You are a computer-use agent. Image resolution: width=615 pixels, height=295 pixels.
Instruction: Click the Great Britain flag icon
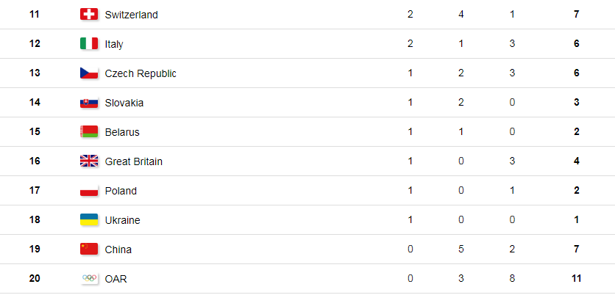pyautogui.click(x=89, y=161)
